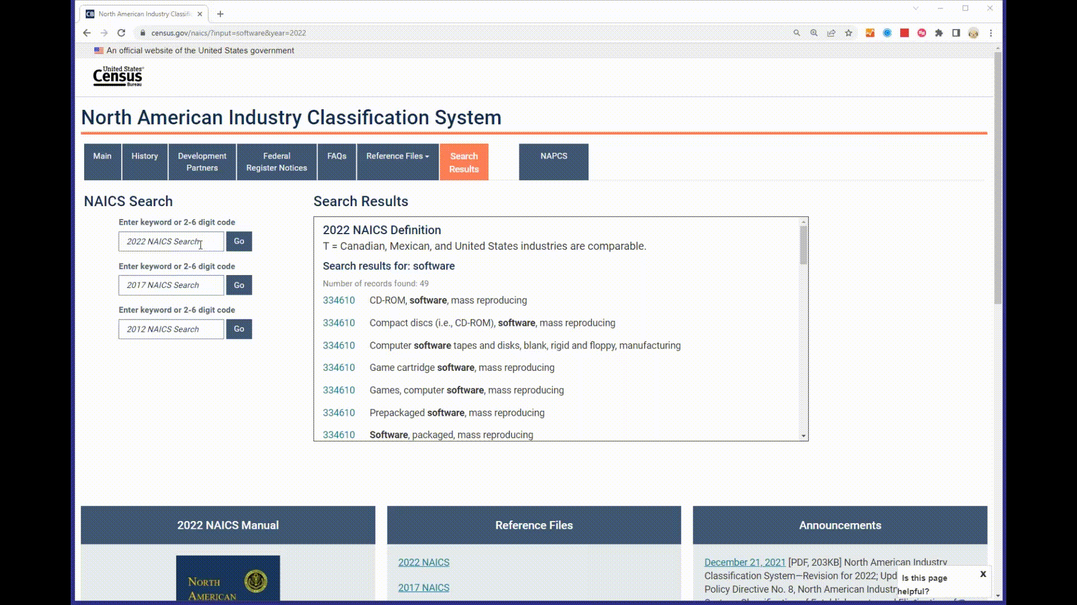This screenshot has width=1077, height=605.
Task: Click the Census Bureau logo
Action: click(x=118, y=76)
